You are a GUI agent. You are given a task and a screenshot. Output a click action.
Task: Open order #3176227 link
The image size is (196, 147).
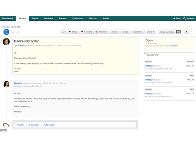click(149, 94)
